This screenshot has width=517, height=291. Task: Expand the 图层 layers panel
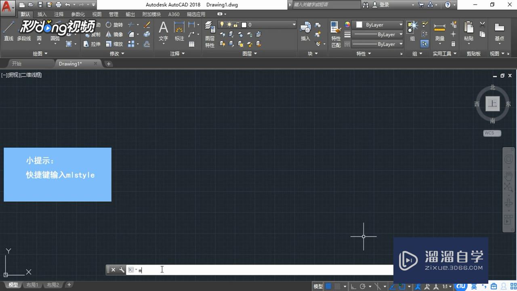coord(250,53)
